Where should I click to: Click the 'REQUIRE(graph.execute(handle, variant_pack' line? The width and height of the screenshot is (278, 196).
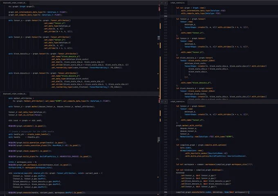[x=47, y=193]
